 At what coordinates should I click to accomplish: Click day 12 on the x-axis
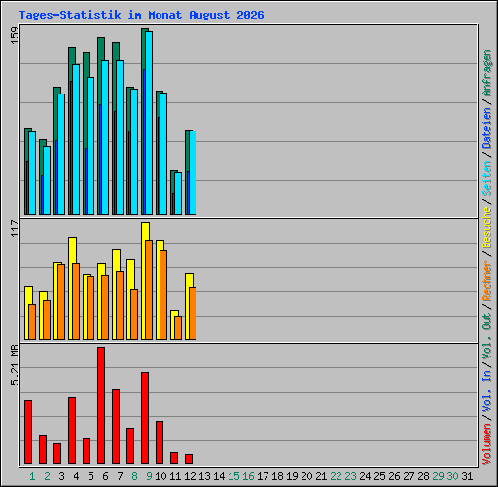pyautogui.click(x=190, y=476)
